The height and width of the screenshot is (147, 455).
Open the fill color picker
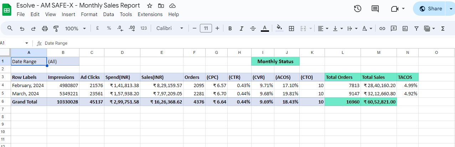pyautogui.click(x=280, y=28)
